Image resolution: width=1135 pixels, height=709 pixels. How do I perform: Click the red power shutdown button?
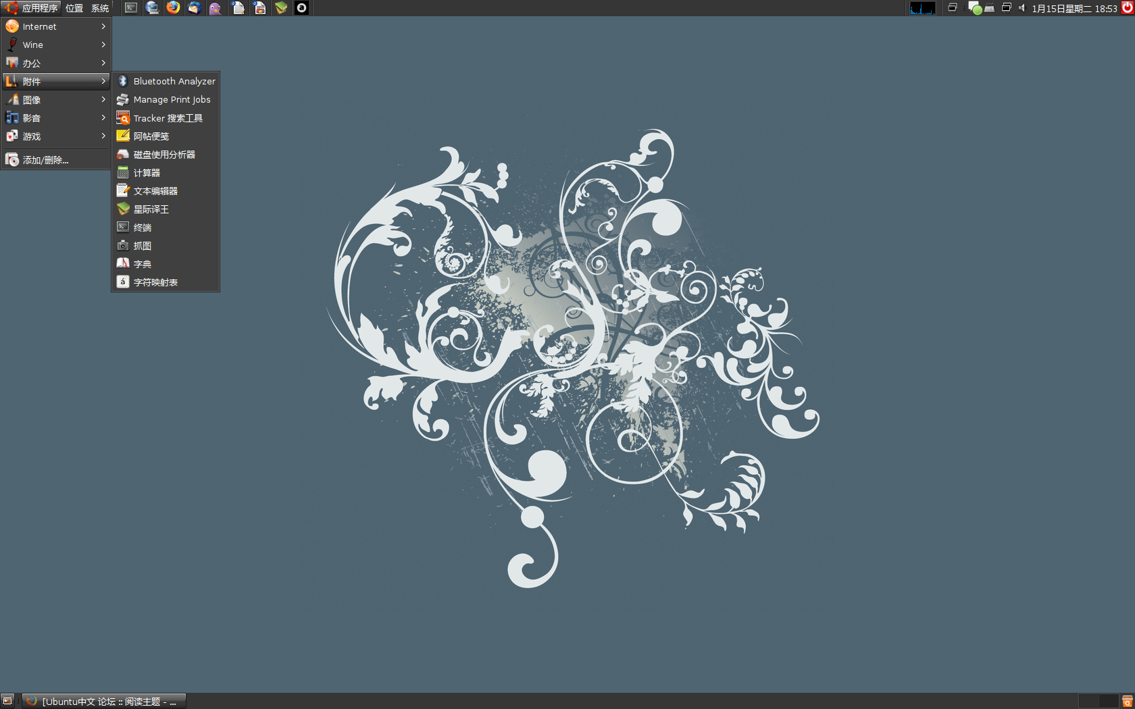tap(1127, 8)
